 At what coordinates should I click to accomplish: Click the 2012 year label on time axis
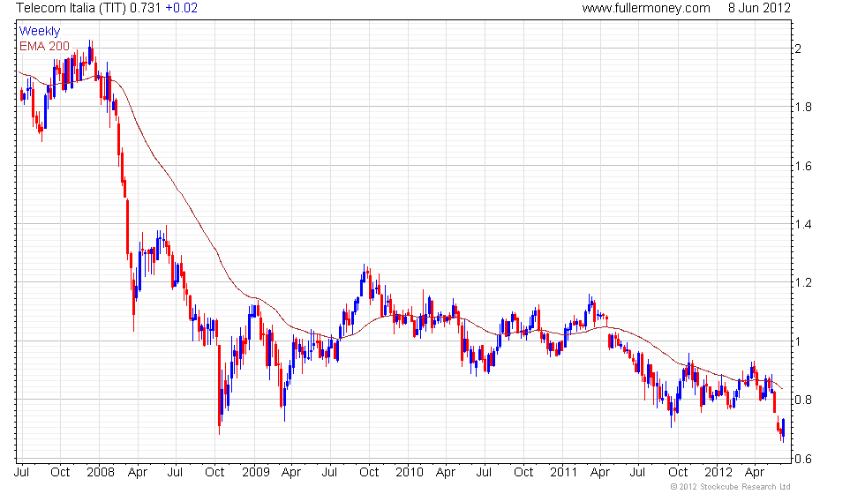pyautogui.click(x=718, y=473)
